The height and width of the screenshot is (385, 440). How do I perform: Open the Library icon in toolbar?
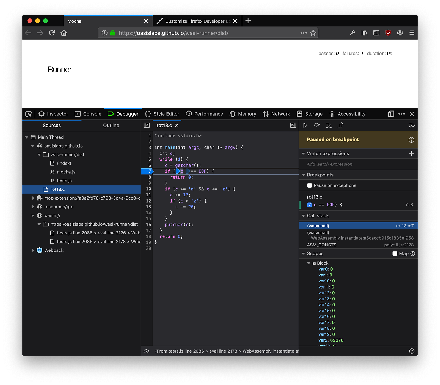364,33
